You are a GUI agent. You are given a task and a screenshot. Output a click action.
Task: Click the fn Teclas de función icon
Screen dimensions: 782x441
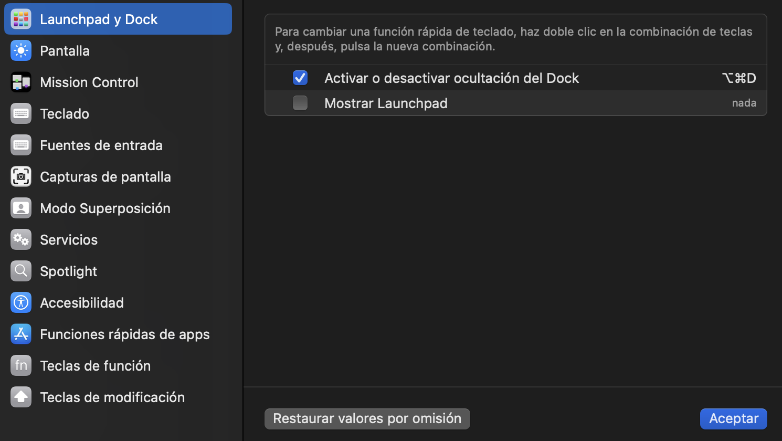pos(21,366)
